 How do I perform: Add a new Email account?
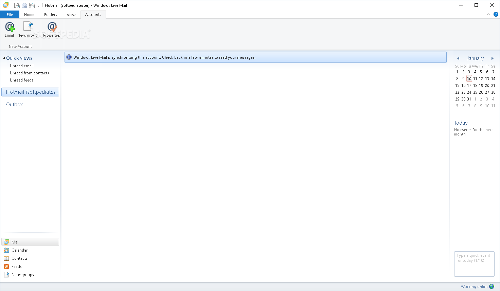[10, 30]
